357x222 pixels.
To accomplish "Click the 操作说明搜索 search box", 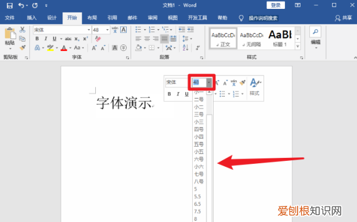I will (x=263, y=18).
